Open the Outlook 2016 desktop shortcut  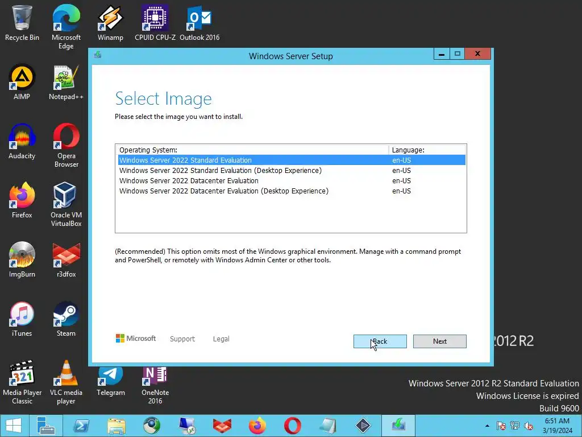pyautogui.click(x=199, y=23)
